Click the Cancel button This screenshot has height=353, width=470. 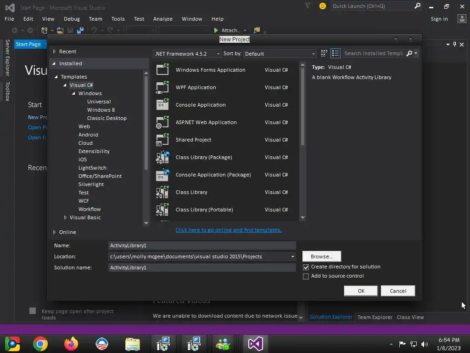[398, 291]
